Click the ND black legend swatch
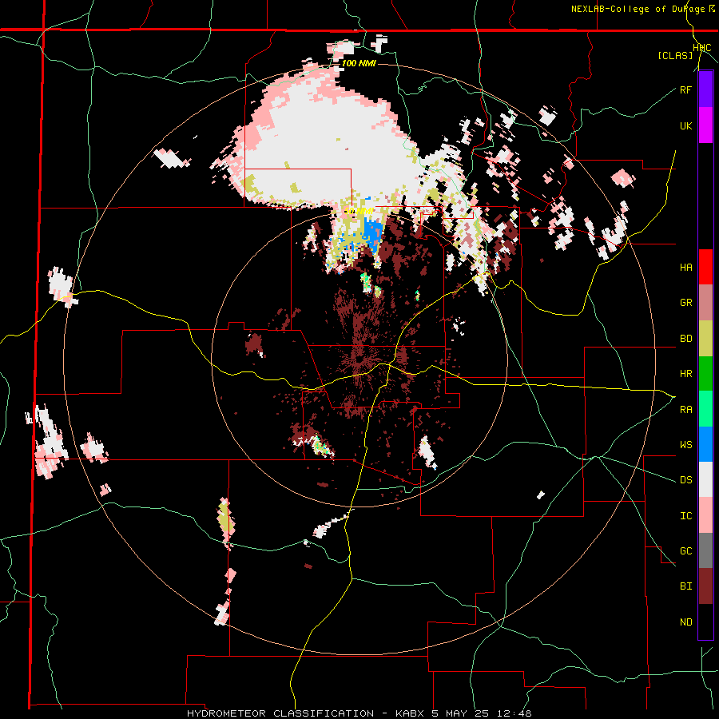The image size is (719, 719). pyautogui.click(x=705, y=622)
